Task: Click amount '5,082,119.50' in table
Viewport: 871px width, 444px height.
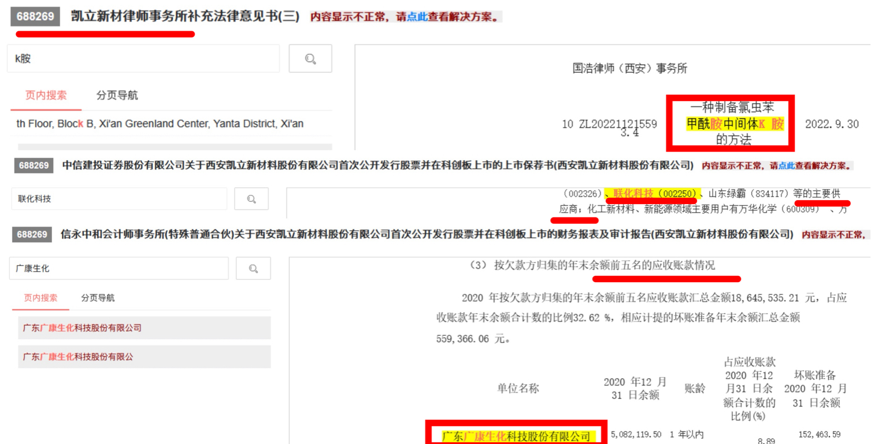Action: 636,434
